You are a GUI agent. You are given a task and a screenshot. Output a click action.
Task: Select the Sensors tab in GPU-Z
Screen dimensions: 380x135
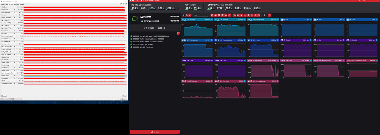point(11,4)
